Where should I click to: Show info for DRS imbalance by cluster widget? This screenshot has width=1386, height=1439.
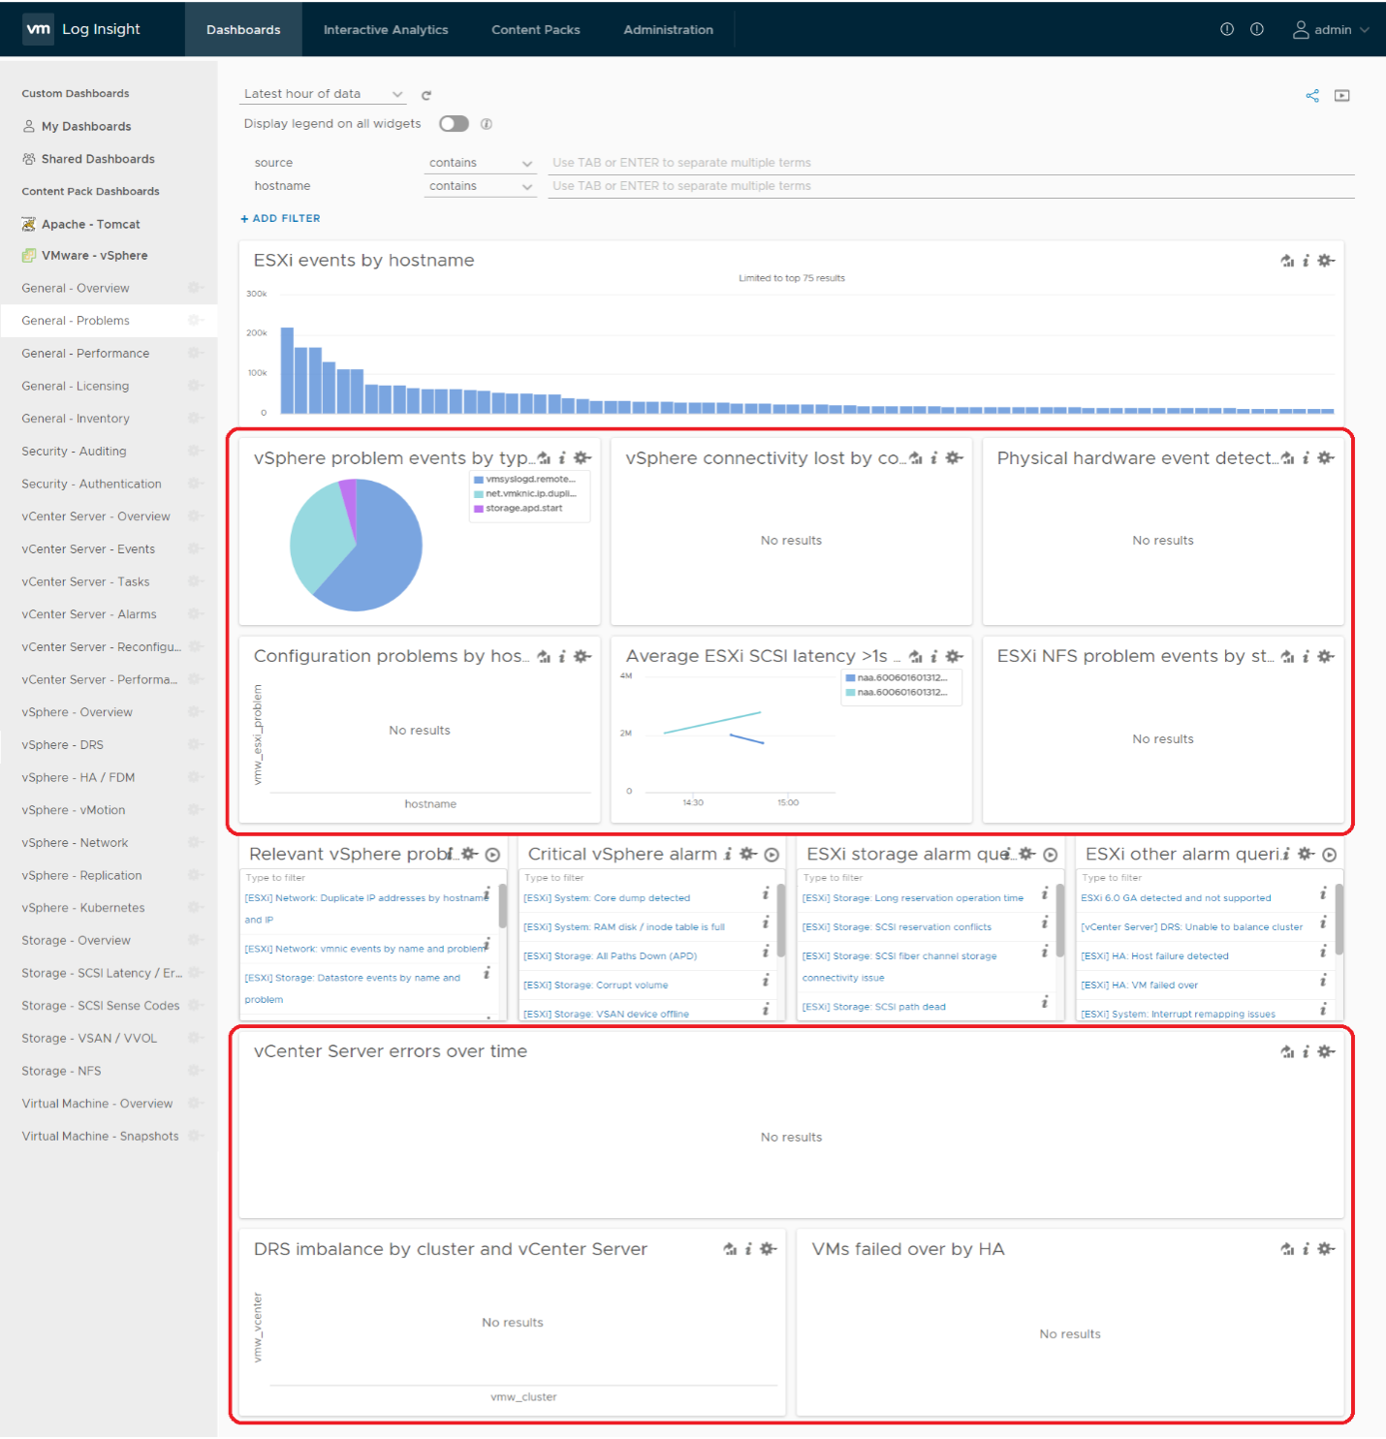click(x=748, y=1249)
